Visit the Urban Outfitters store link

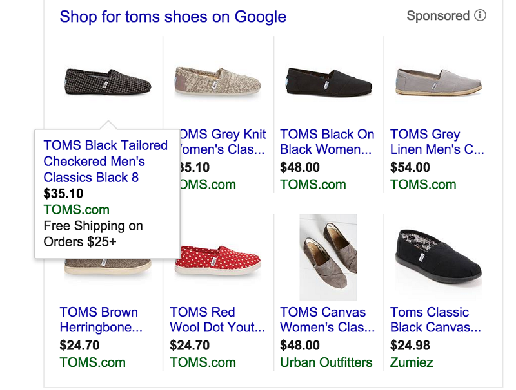tap(326, 362)
